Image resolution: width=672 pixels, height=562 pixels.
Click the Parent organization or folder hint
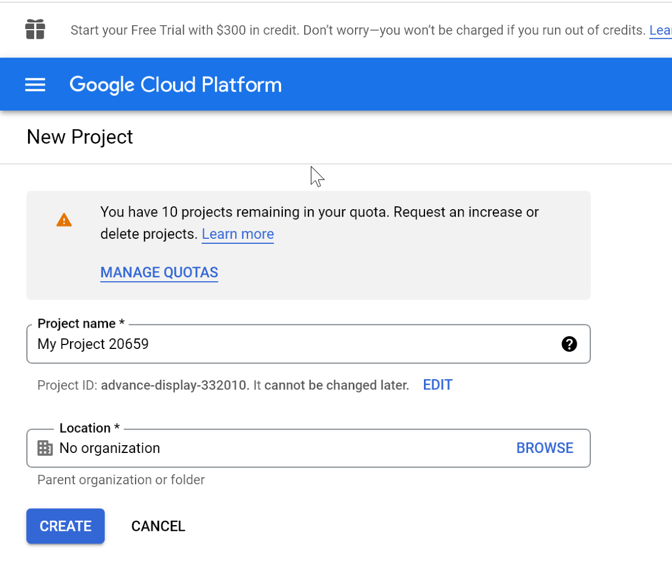coord(121,480)
